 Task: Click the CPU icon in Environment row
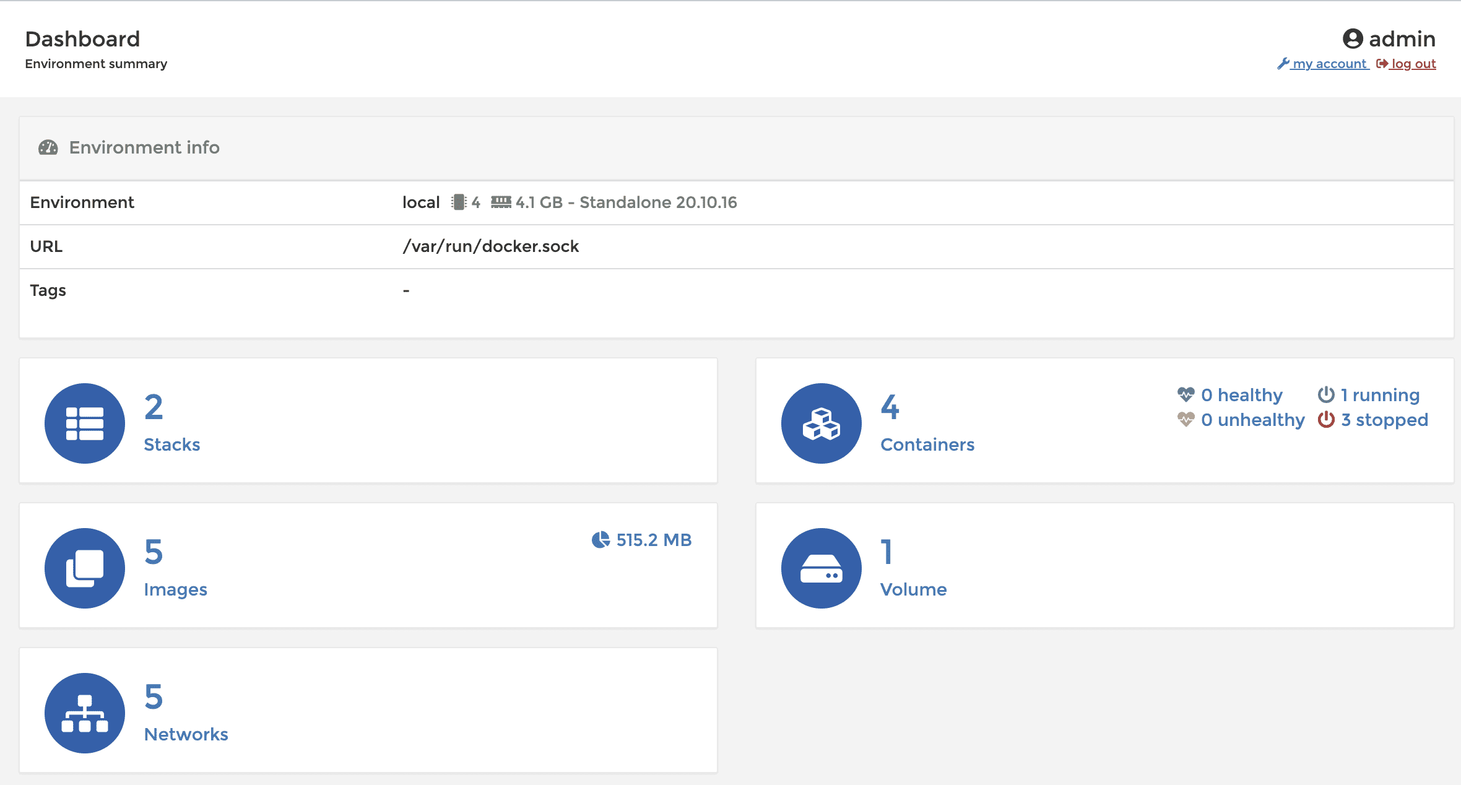pyautogui.click(x=459, y=202)
